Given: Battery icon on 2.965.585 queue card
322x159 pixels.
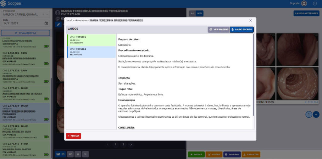Looking at the screenshot, I should point(46,64).
